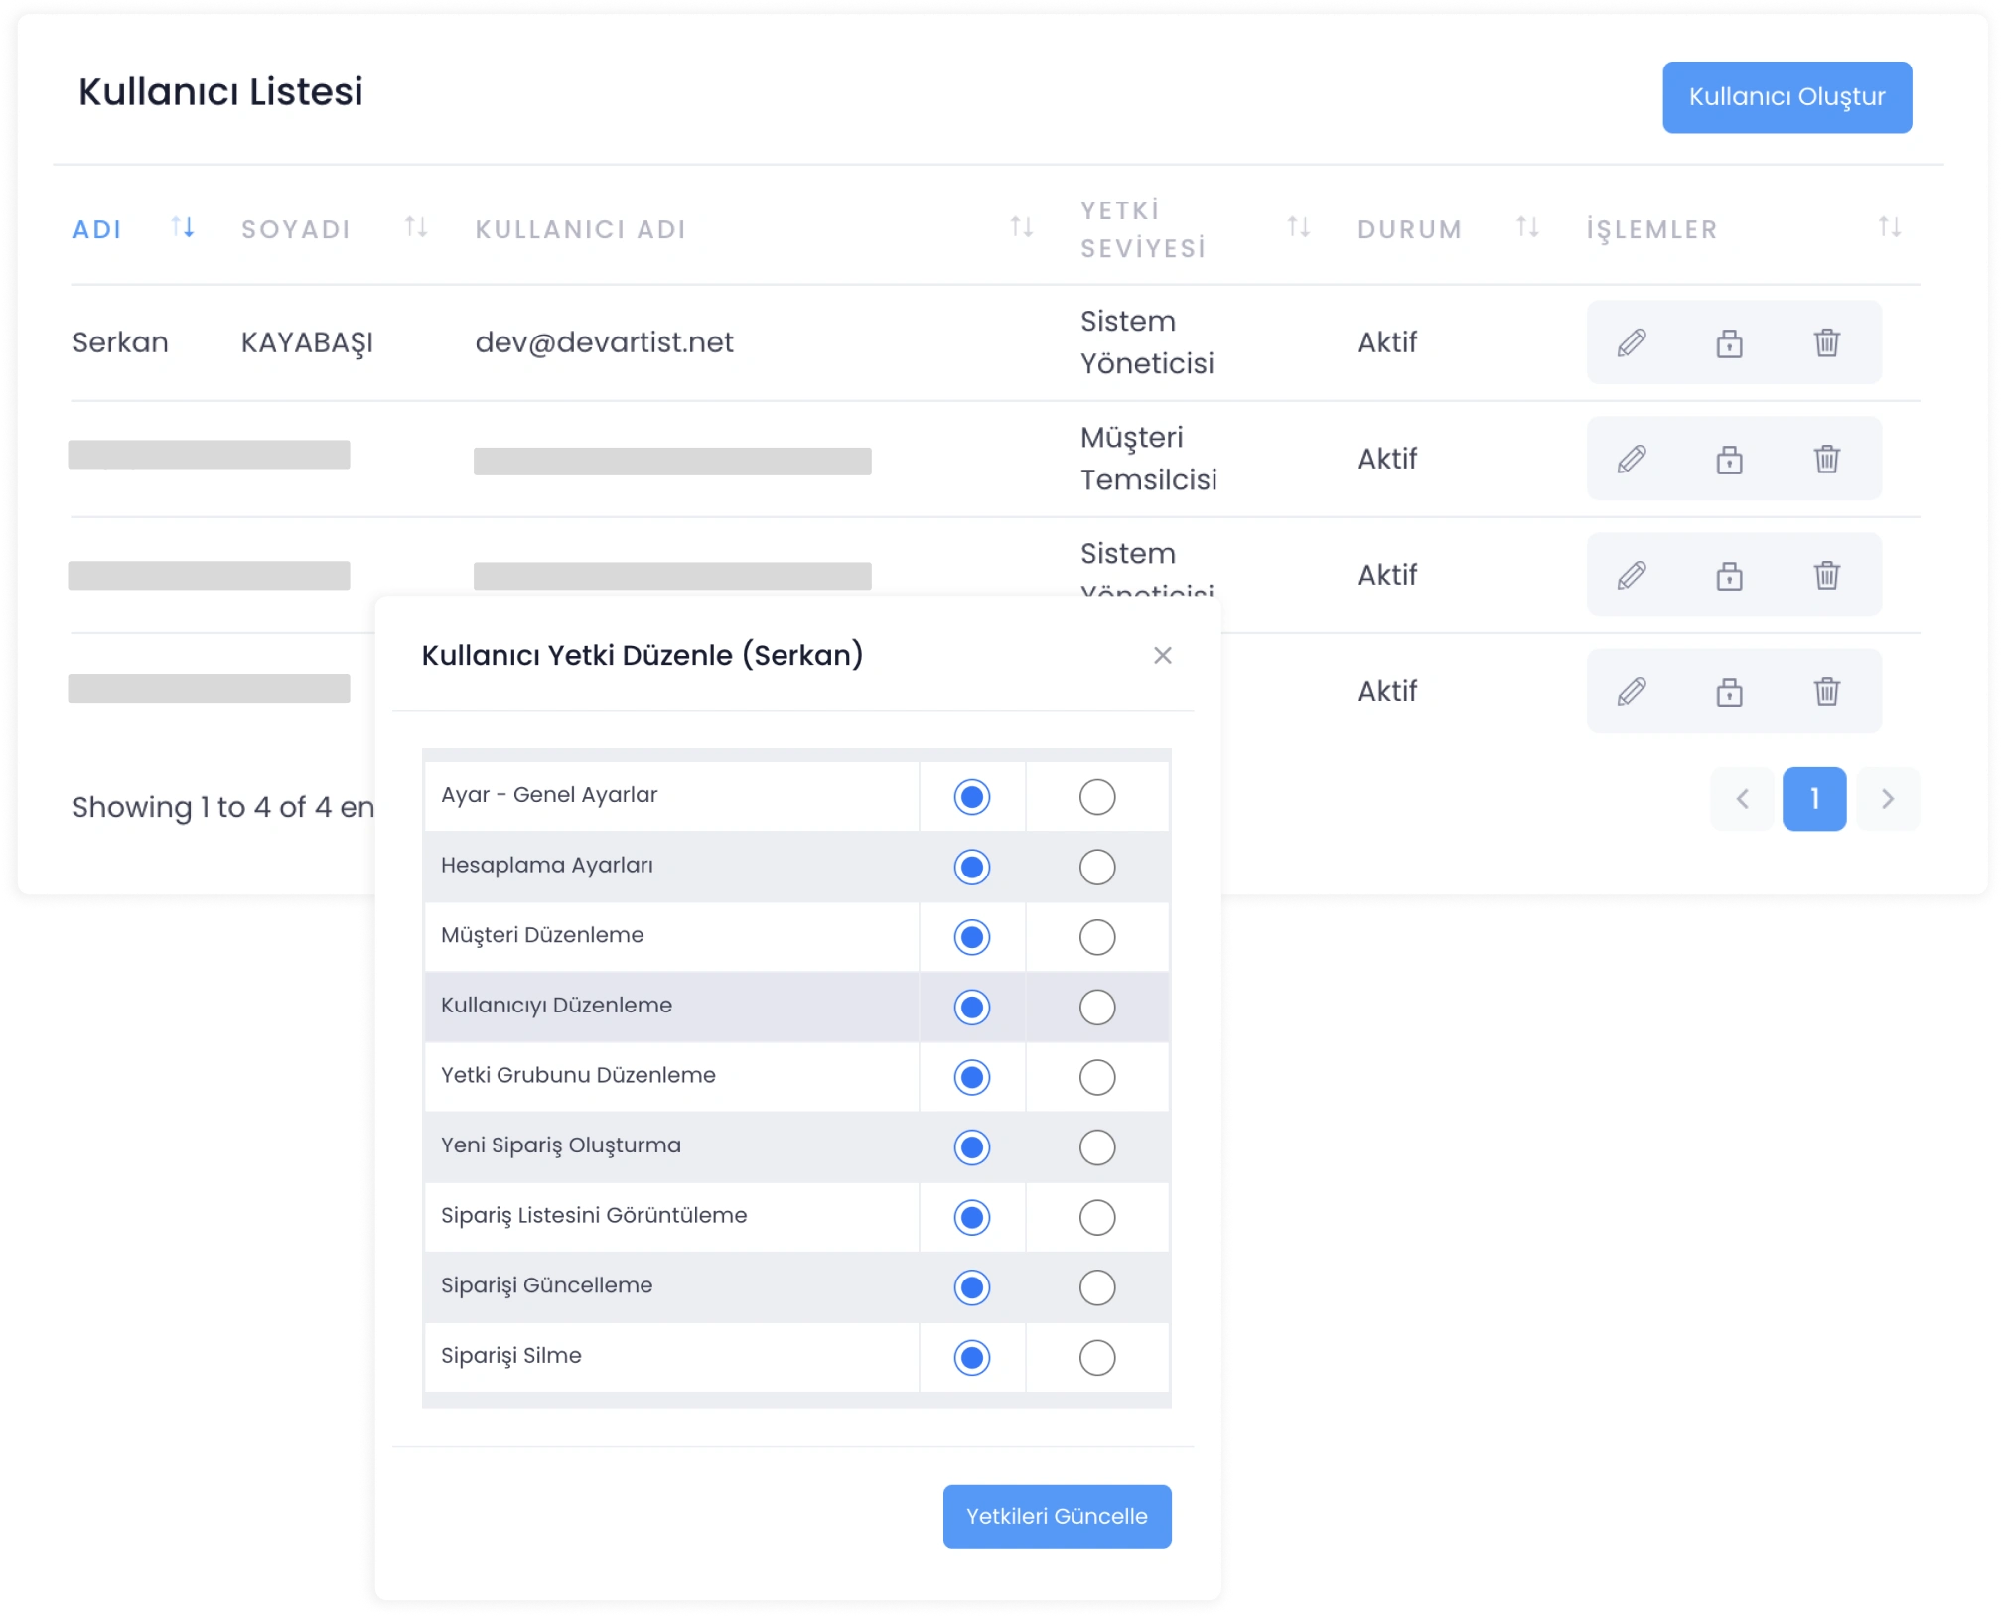Viewport: 2001px width, 1617px height.
Task: Open permissions lock icon for Serkan row
Action: [1729, 342]
